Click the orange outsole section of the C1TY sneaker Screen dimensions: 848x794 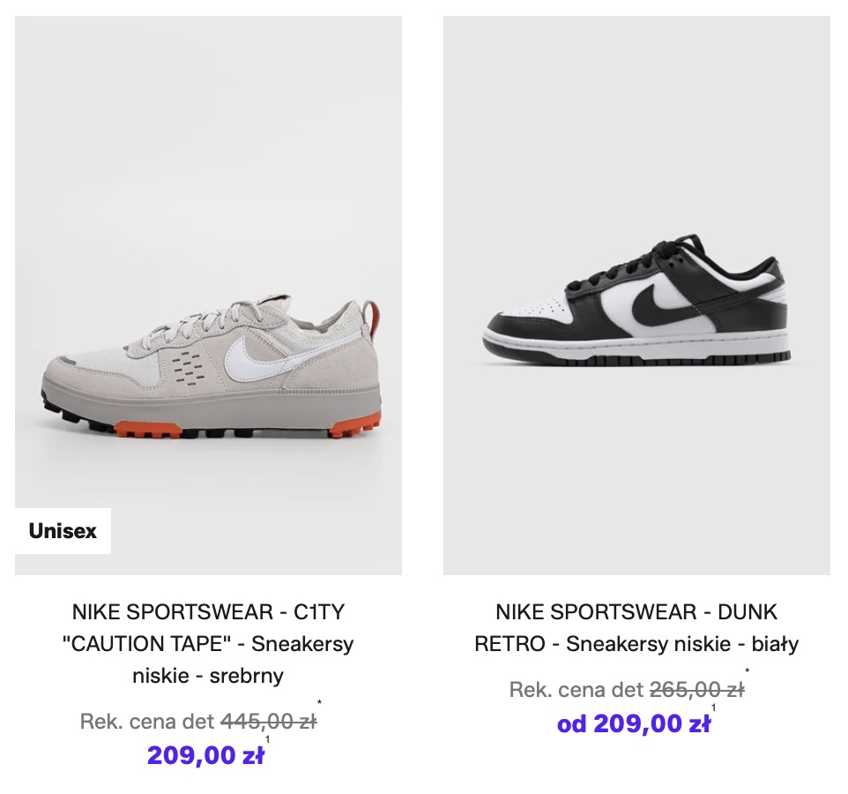click(150, 432)
